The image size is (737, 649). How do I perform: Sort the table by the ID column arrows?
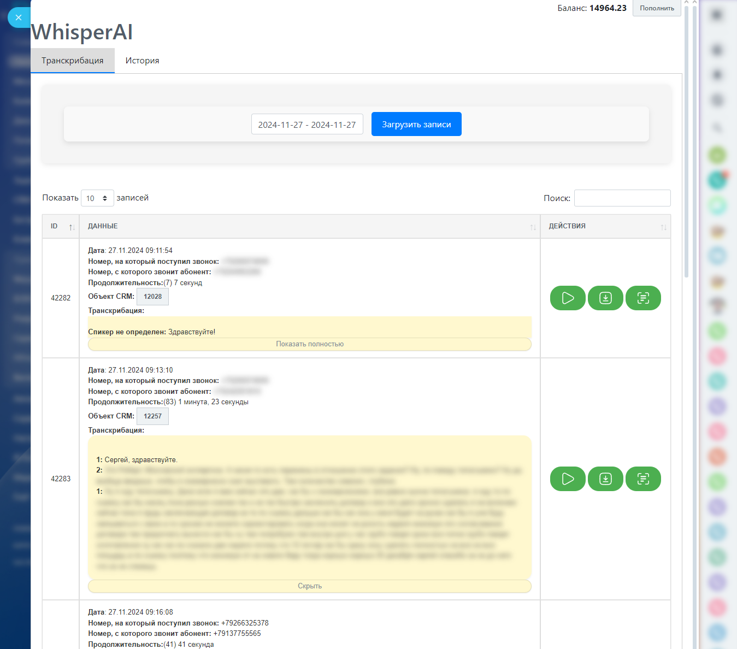pos(72,227)
